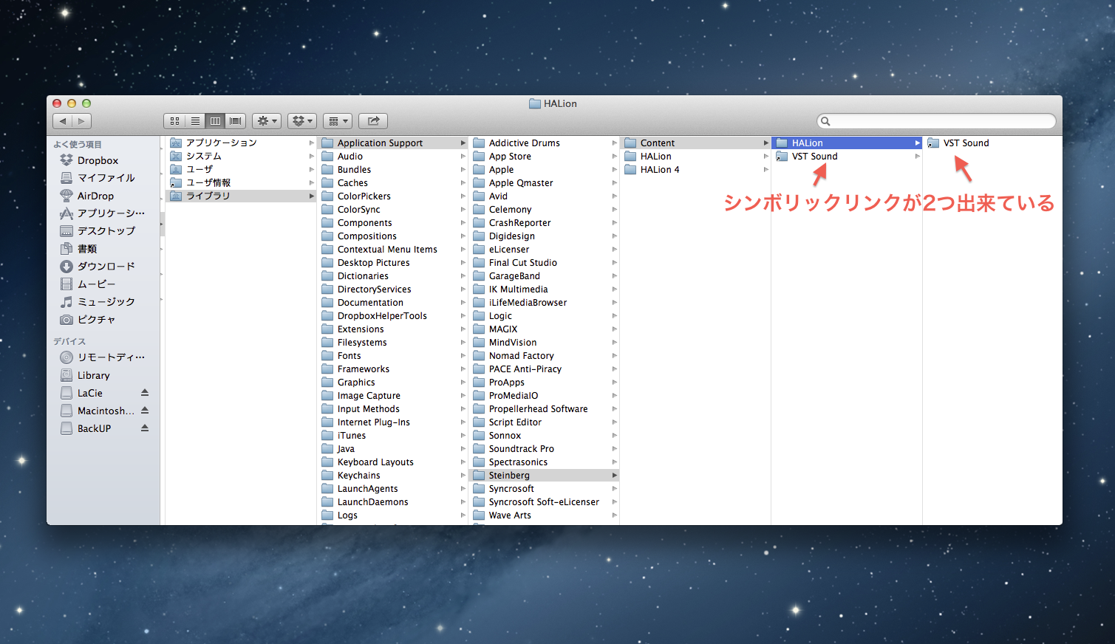Screen dimensions: 1115x644
Task: Expand the HALion 4 folder arrow
Action: [x=766, y=170]
